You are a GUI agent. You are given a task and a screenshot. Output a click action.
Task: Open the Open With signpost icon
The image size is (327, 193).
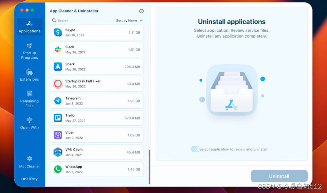click(29, 120)
